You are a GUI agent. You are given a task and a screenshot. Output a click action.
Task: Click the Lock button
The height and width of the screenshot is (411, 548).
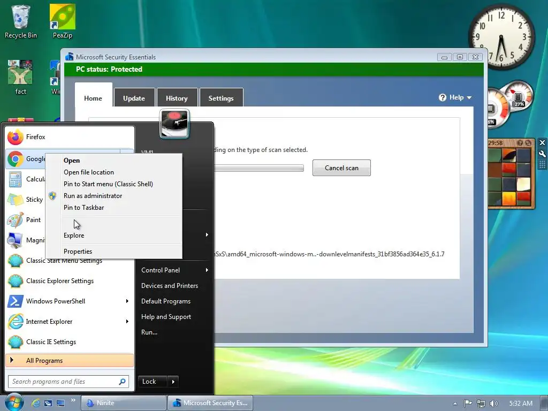coord(153,382)
